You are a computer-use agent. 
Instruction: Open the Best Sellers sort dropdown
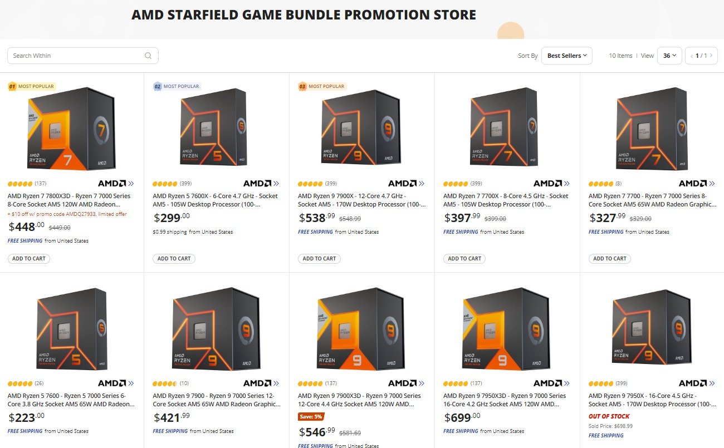point(566,56)
